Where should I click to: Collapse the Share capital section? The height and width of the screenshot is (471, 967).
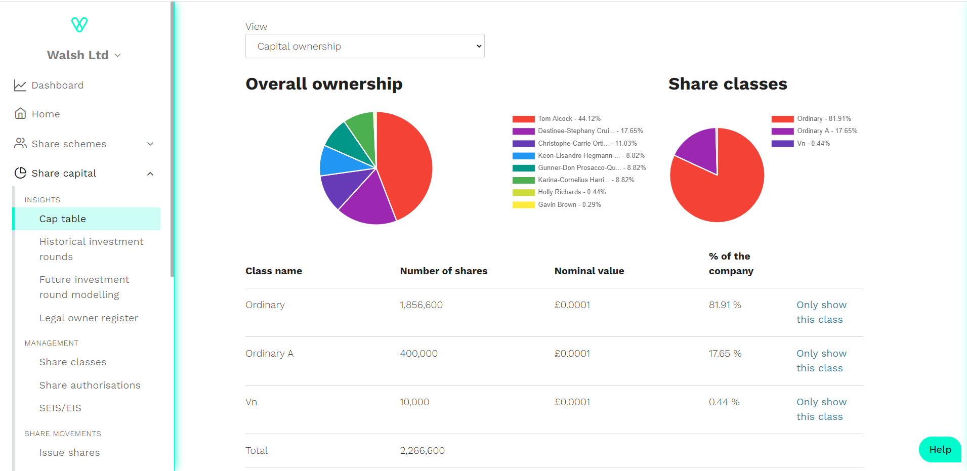pos(150,174)
